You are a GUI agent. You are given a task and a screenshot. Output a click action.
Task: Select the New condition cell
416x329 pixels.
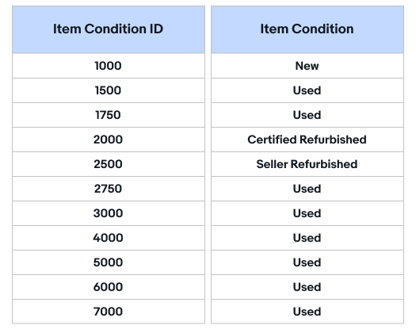click(307, 66)
